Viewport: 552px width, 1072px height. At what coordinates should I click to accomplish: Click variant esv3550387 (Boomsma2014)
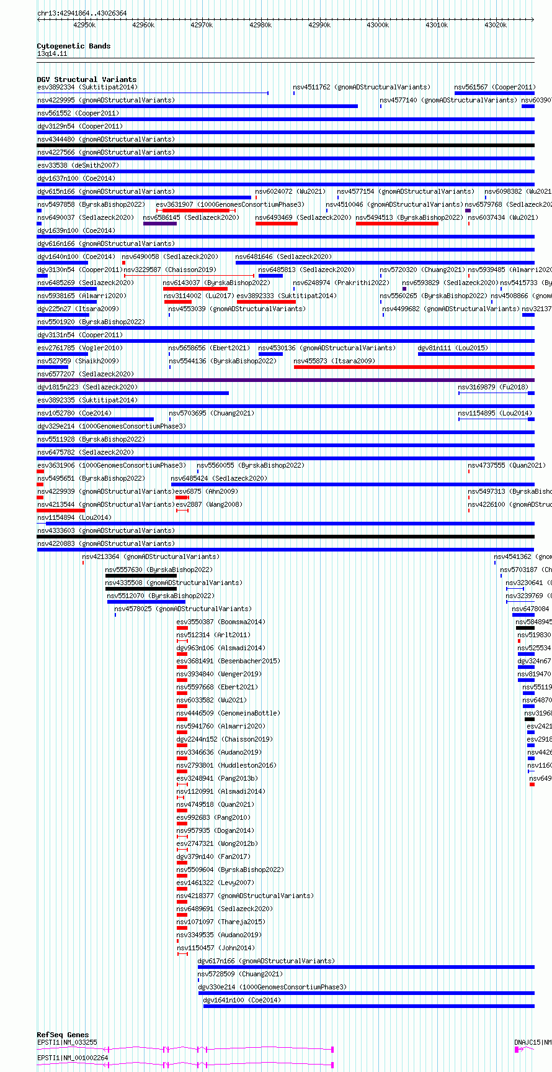coord(221,622)
